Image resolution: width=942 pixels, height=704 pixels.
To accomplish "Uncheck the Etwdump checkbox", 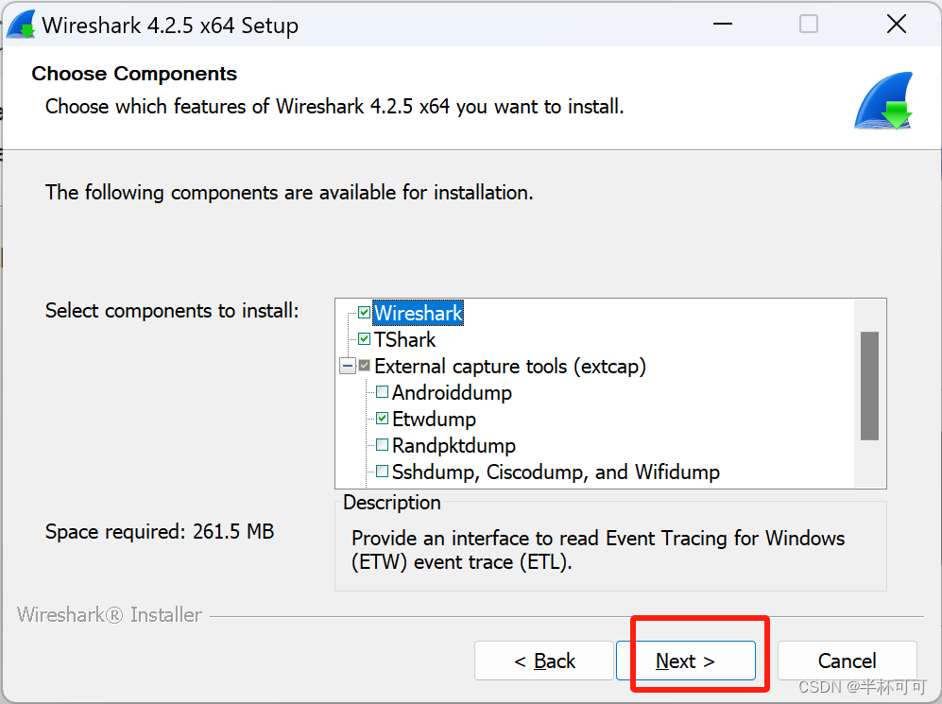I will 382,419.
